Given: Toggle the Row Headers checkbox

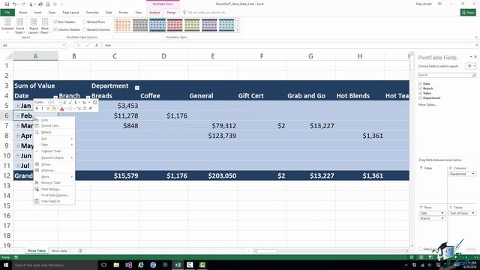Looking at the screenshot, I should pyautogui.click(x=55, y=22).
